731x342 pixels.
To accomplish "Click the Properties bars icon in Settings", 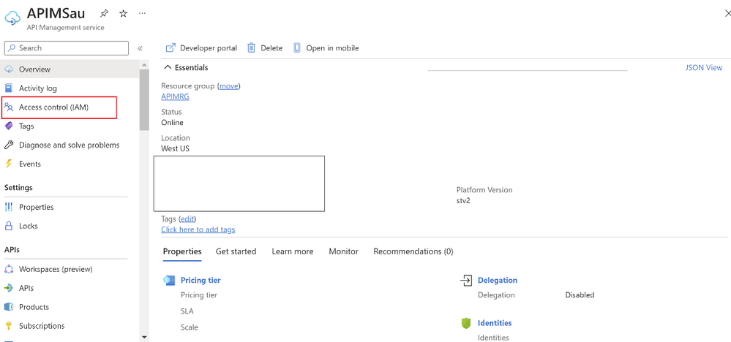I will click(x=9, y=207).
